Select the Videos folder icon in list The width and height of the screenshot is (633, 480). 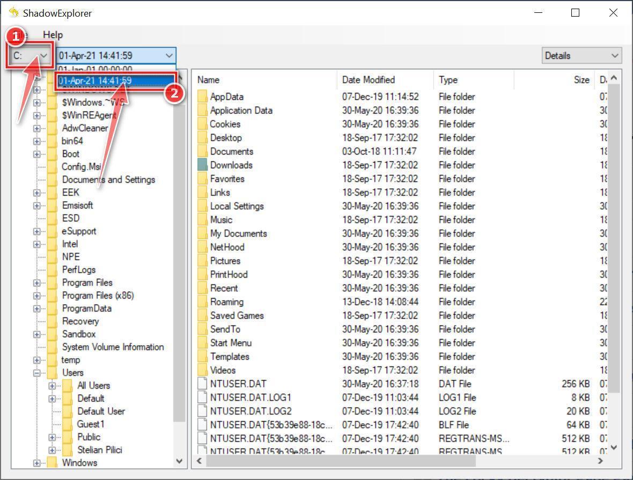(202, 370)
